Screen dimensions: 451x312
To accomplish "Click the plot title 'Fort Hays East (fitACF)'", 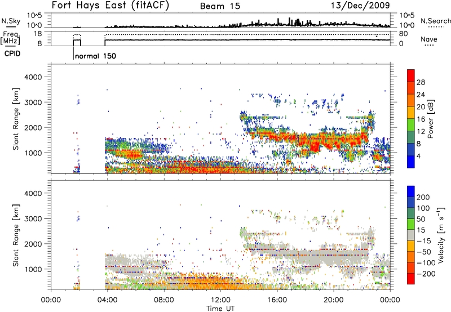I will click(x=110, y=5).
